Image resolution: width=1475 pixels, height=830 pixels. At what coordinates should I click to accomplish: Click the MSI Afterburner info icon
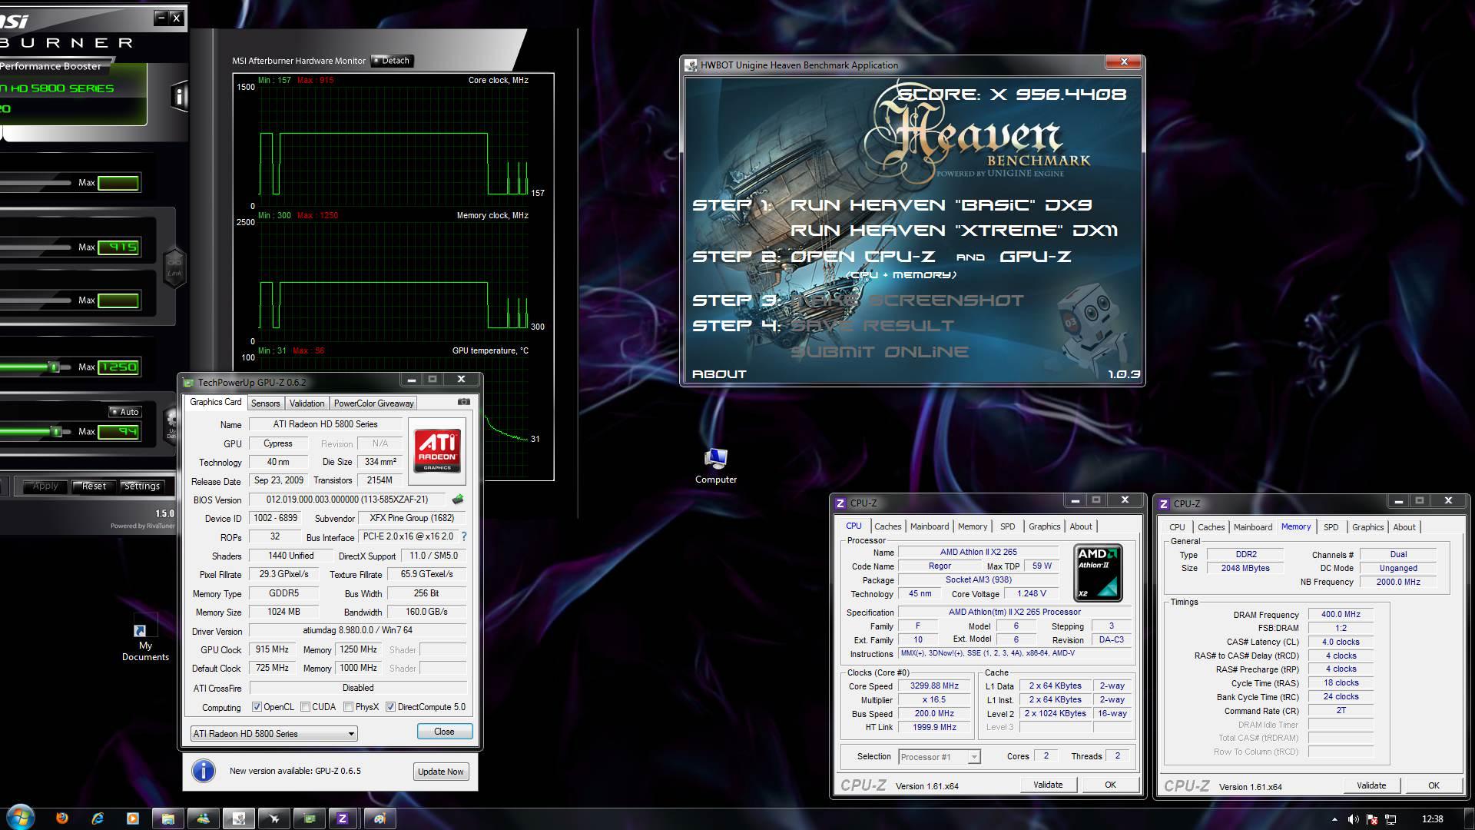[x=179, y=96]
